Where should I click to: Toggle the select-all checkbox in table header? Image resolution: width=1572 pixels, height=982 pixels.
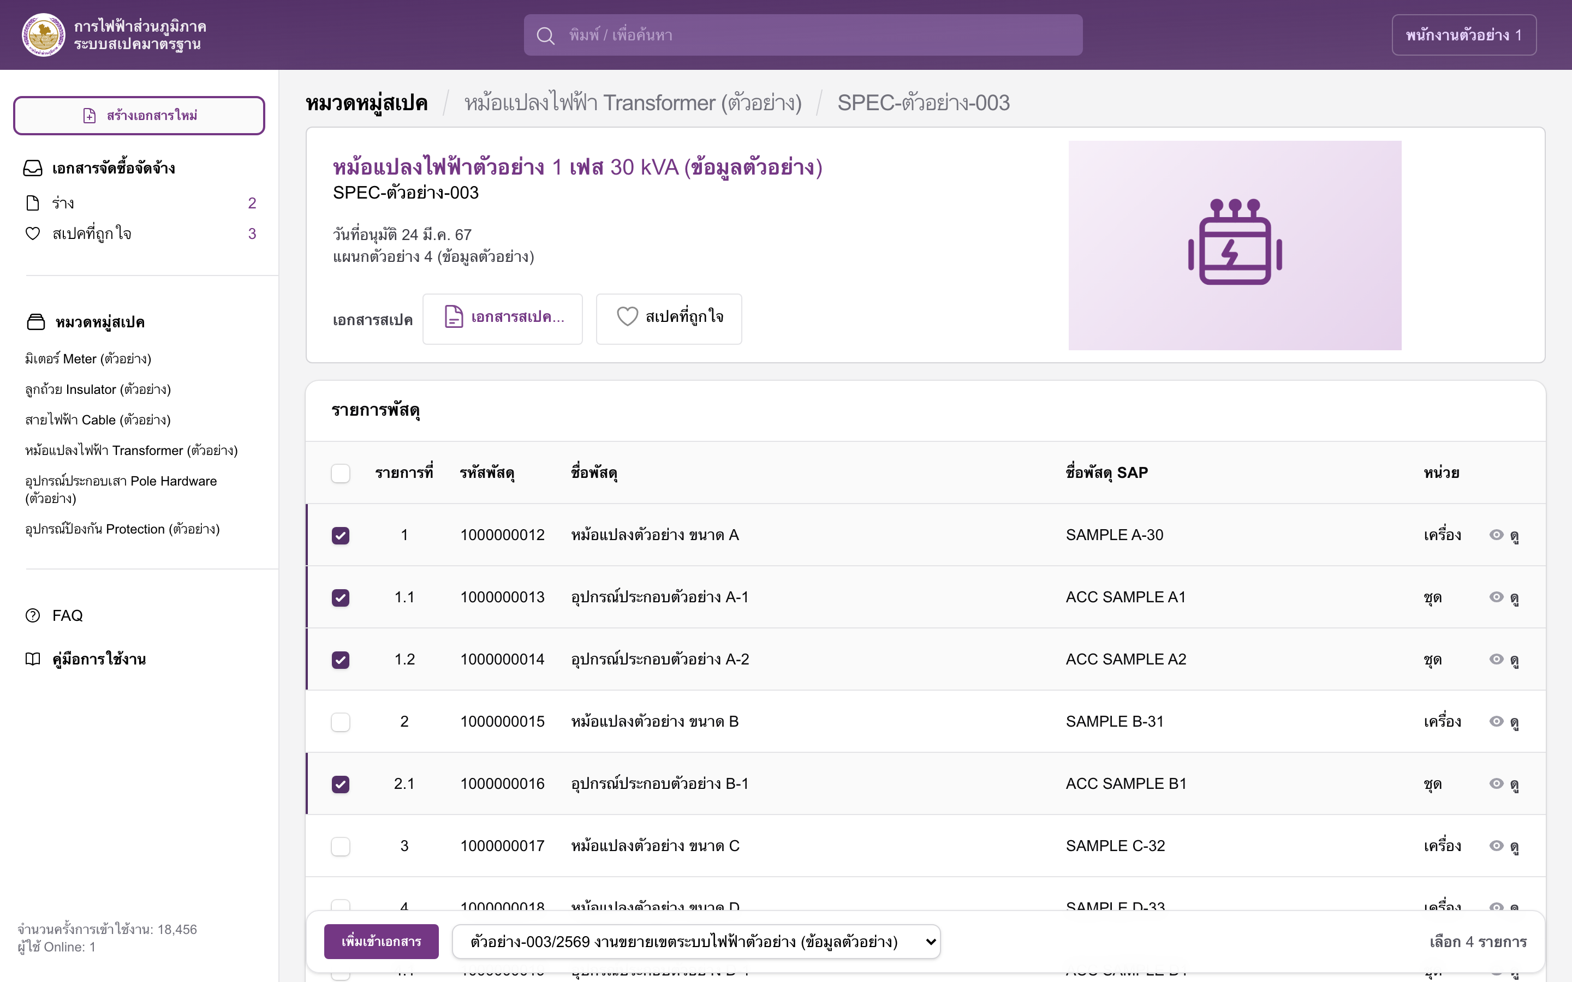tap(341, 474)
